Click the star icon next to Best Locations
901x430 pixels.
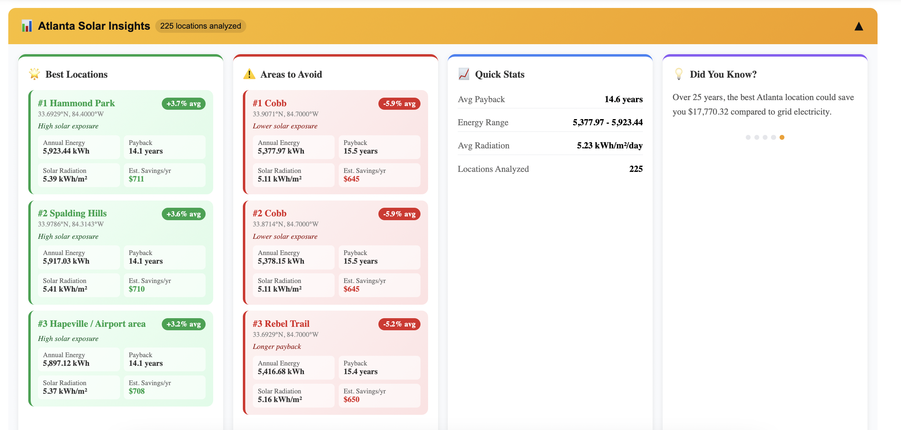(x=34, y=74)
